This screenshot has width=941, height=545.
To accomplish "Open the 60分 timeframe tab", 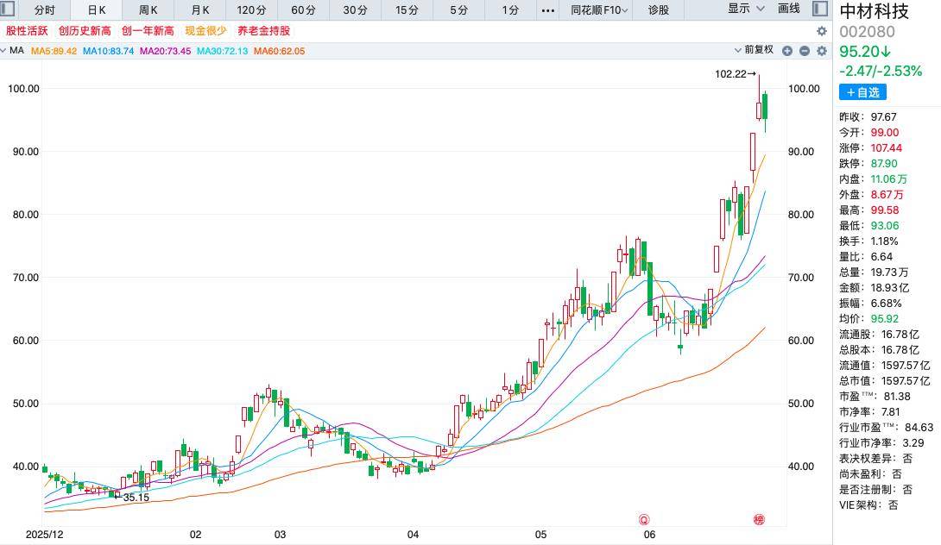I will [x=304, y=10].
